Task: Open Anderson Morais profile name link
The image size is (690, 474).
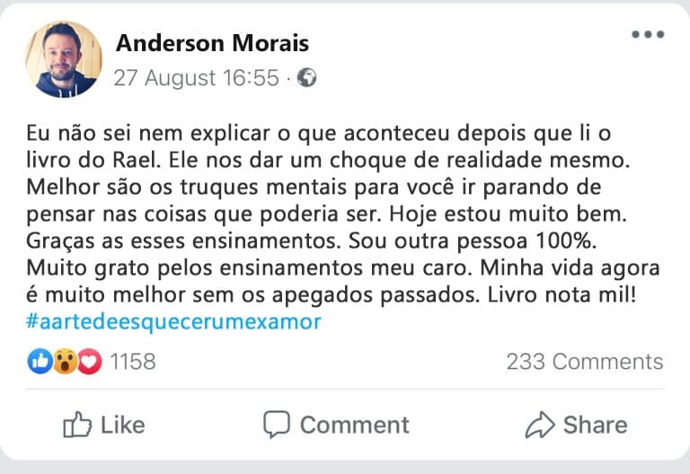Action: point(212,43)
